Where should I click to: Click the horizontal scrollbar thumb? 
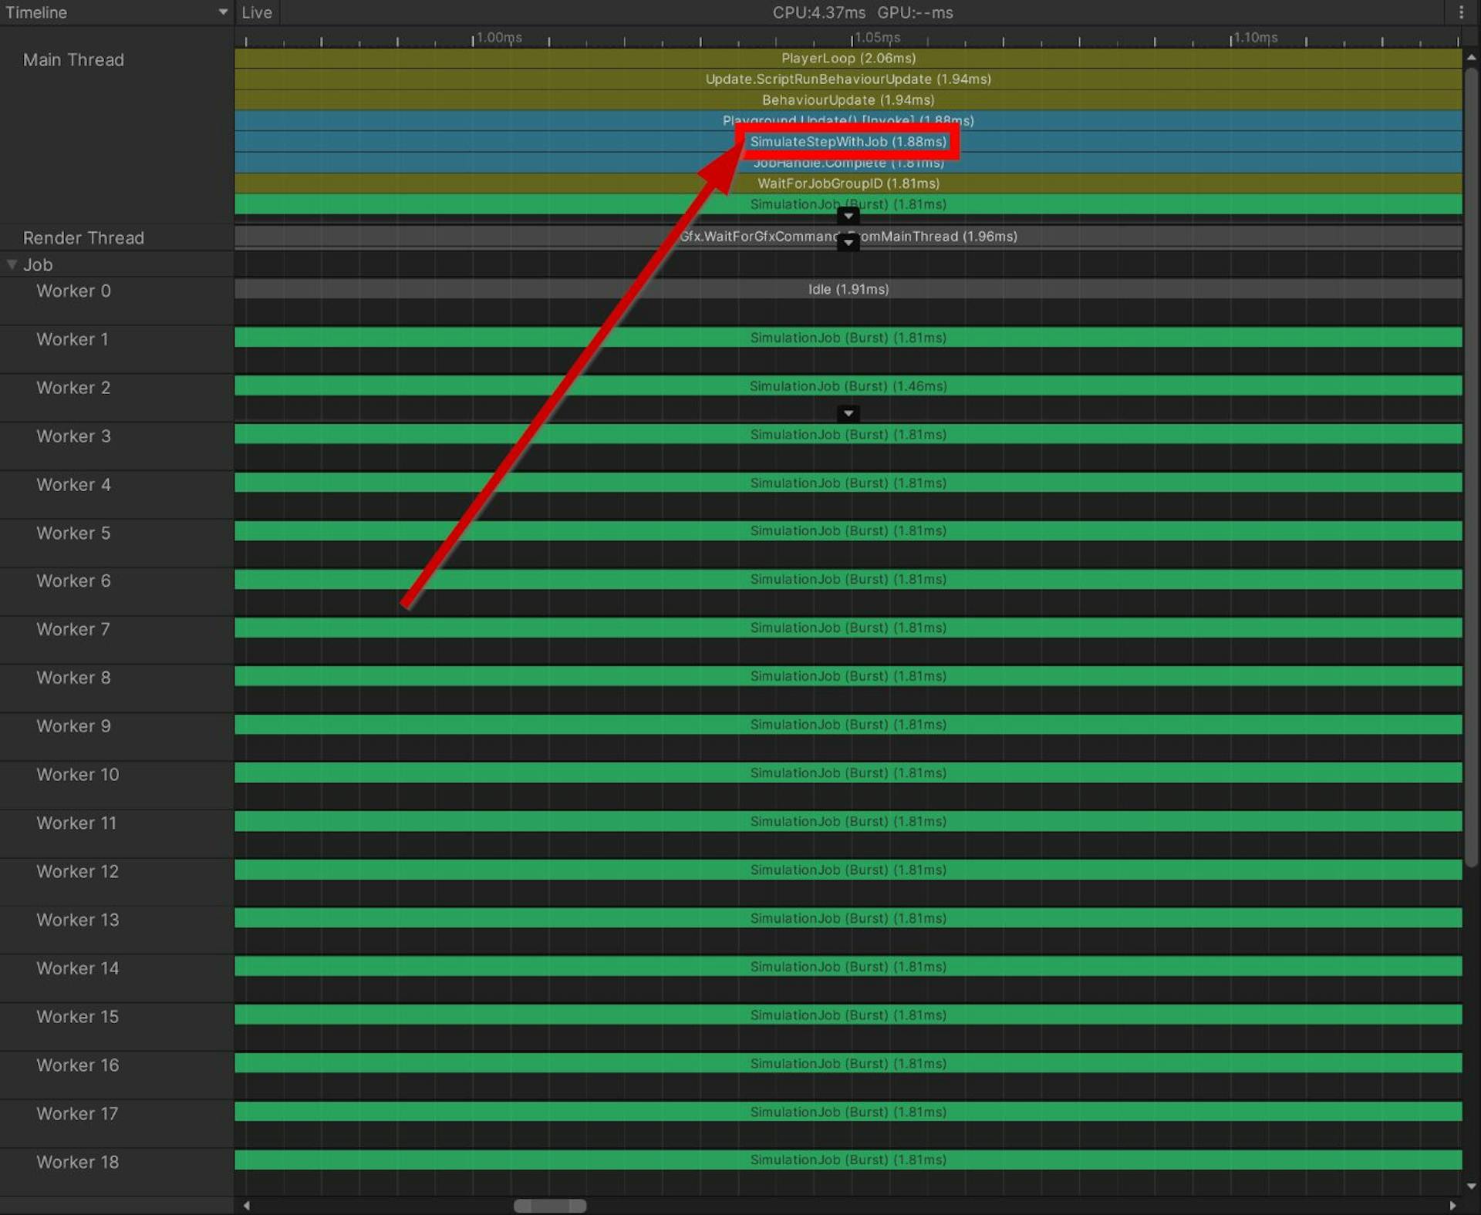[x=549, y=1205]
